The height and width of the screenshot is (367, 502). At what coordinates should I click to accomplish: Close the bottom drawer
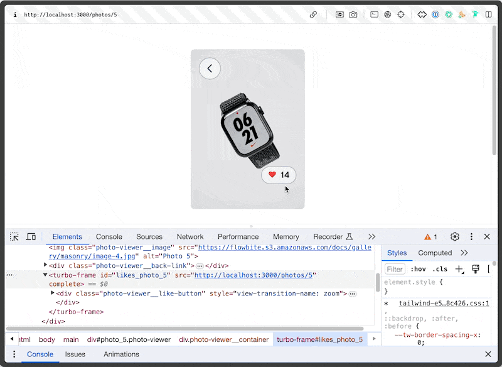coord(488,354)
